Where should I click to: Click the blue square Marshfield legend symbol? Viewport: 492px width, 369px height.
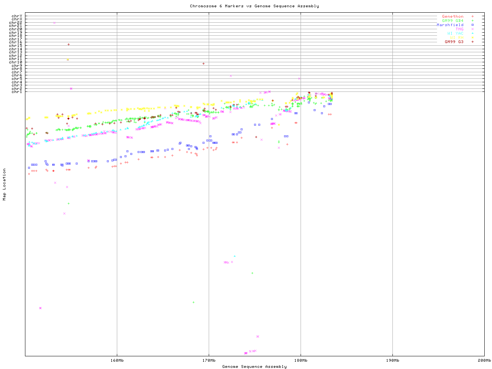click(x=472, y=25)
